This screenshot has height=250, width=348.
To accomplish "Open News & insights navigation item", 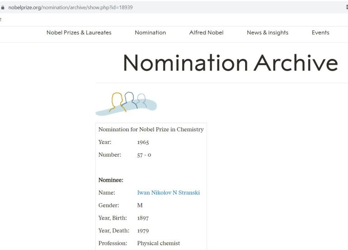I will point(267,33).
